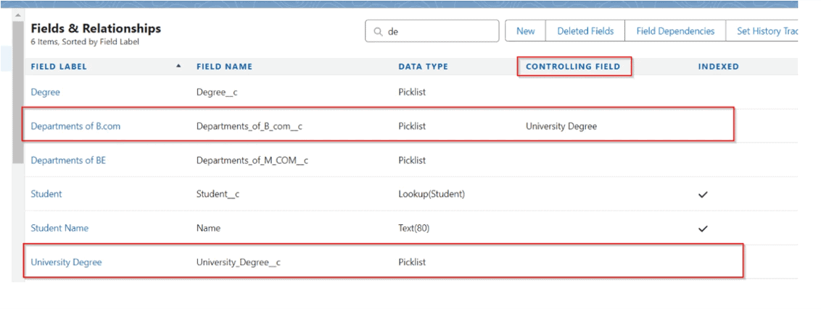Click the Student row indexed checkmark
Viewport: 821px width, 309px height.
702,194
